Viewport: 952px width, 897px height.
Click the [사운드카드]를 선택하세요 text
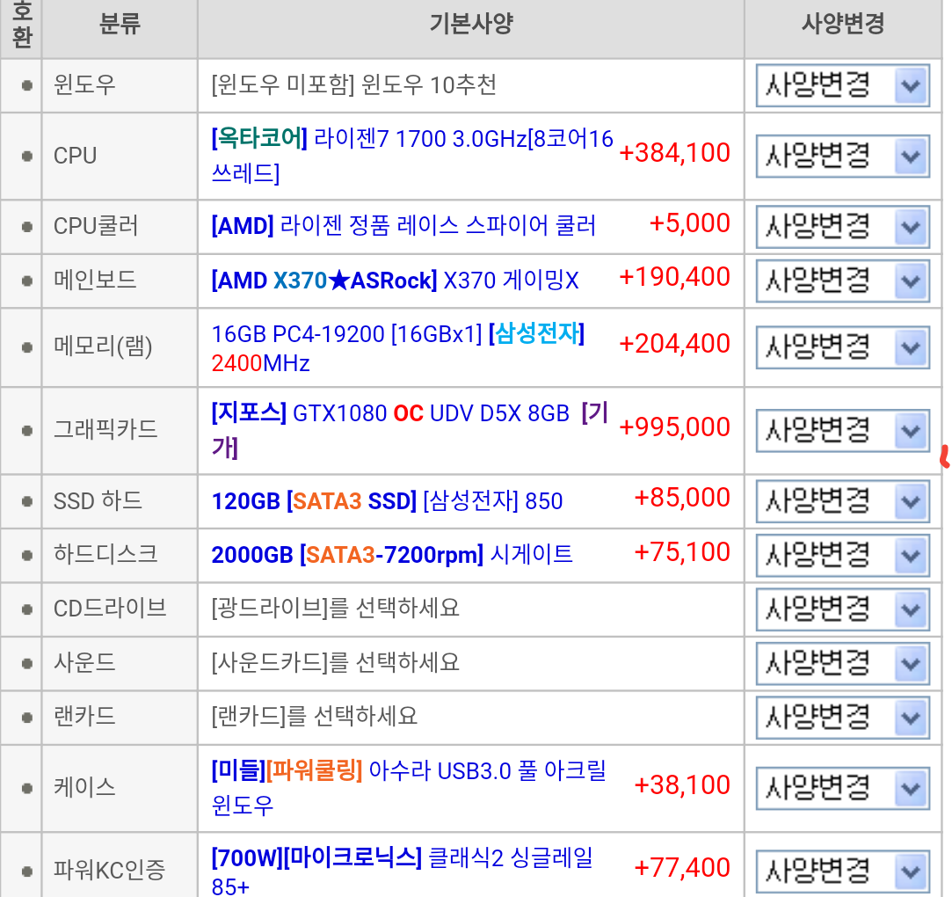[335, 662]
